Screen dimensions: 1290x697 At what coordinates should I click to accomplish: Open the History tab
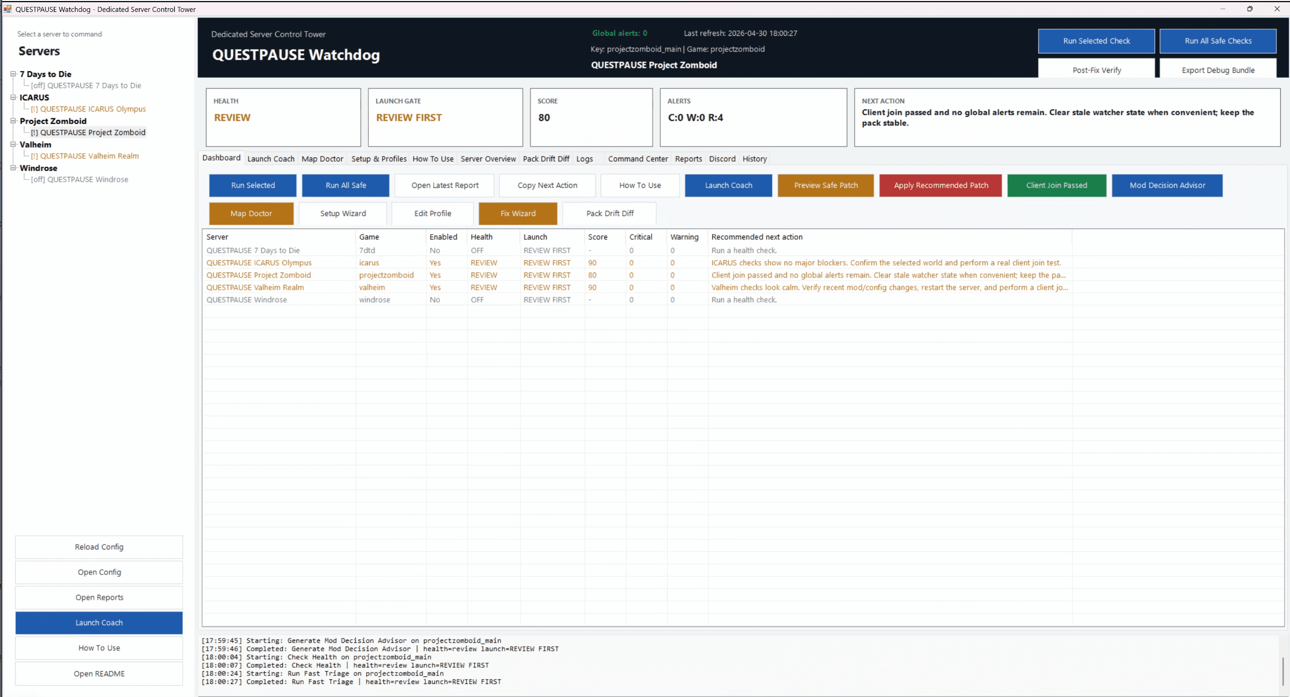point(755,159)
